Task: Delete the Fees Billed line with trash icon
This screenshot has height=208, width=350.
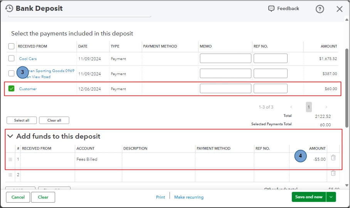Action: pos(333,158)
